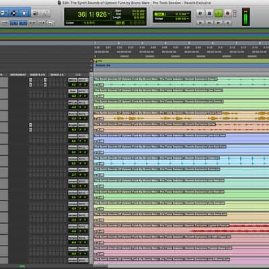Open the Grid value dropdown arrow
This screenshot has height=269, width=269.
(x=188, y=14)
